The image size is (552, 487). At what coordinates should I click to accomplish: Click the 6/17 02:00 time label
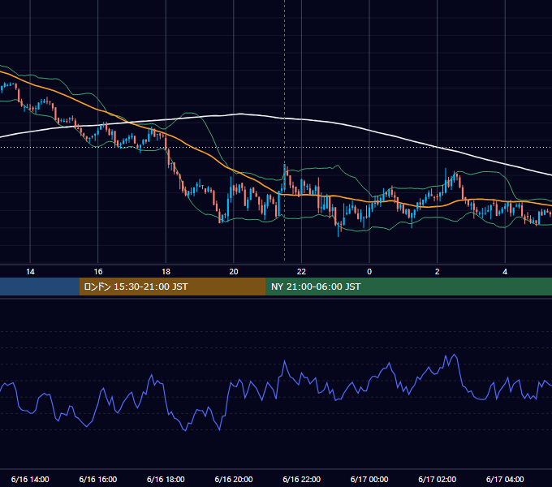(x=438, y=479)
